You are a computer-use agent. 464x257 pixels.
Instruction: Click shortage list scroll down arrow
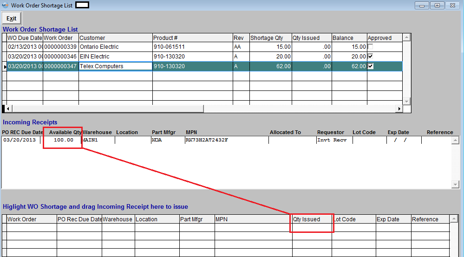[406, 101]
